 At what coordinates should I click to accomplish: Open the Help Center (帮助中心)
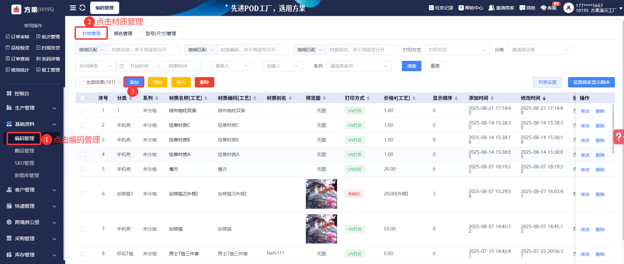(x=471, y=8)
